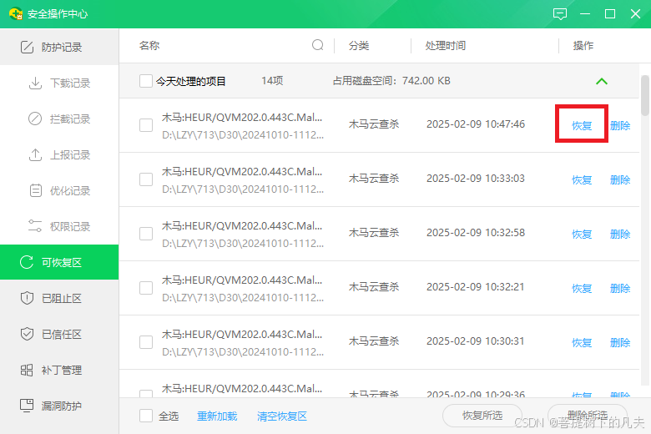This screenshot has width=651, height=434.
Task: Click the 漏洞防护 monitor icon
Action: [27, 406]
